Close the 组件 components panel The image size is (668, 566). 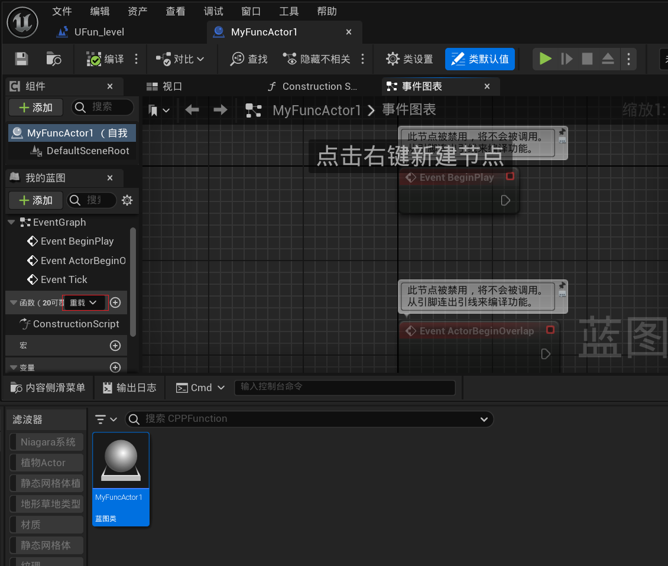pyautogui.click(x=110, y=86)
